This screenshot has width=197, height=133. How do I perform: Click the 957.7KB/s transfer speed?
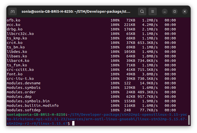click(148, 97)
